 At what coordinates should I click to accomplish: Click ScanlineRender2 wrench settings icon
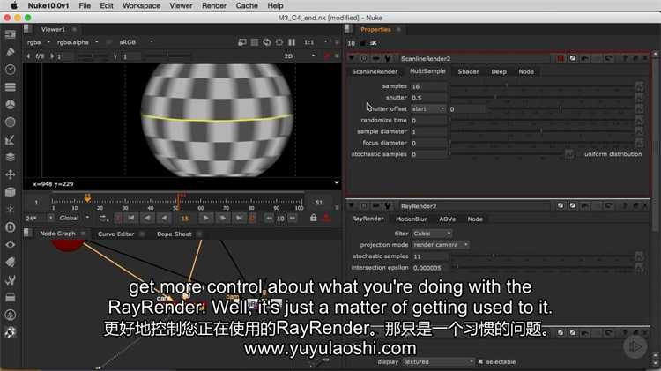click(x=388, y=58)
